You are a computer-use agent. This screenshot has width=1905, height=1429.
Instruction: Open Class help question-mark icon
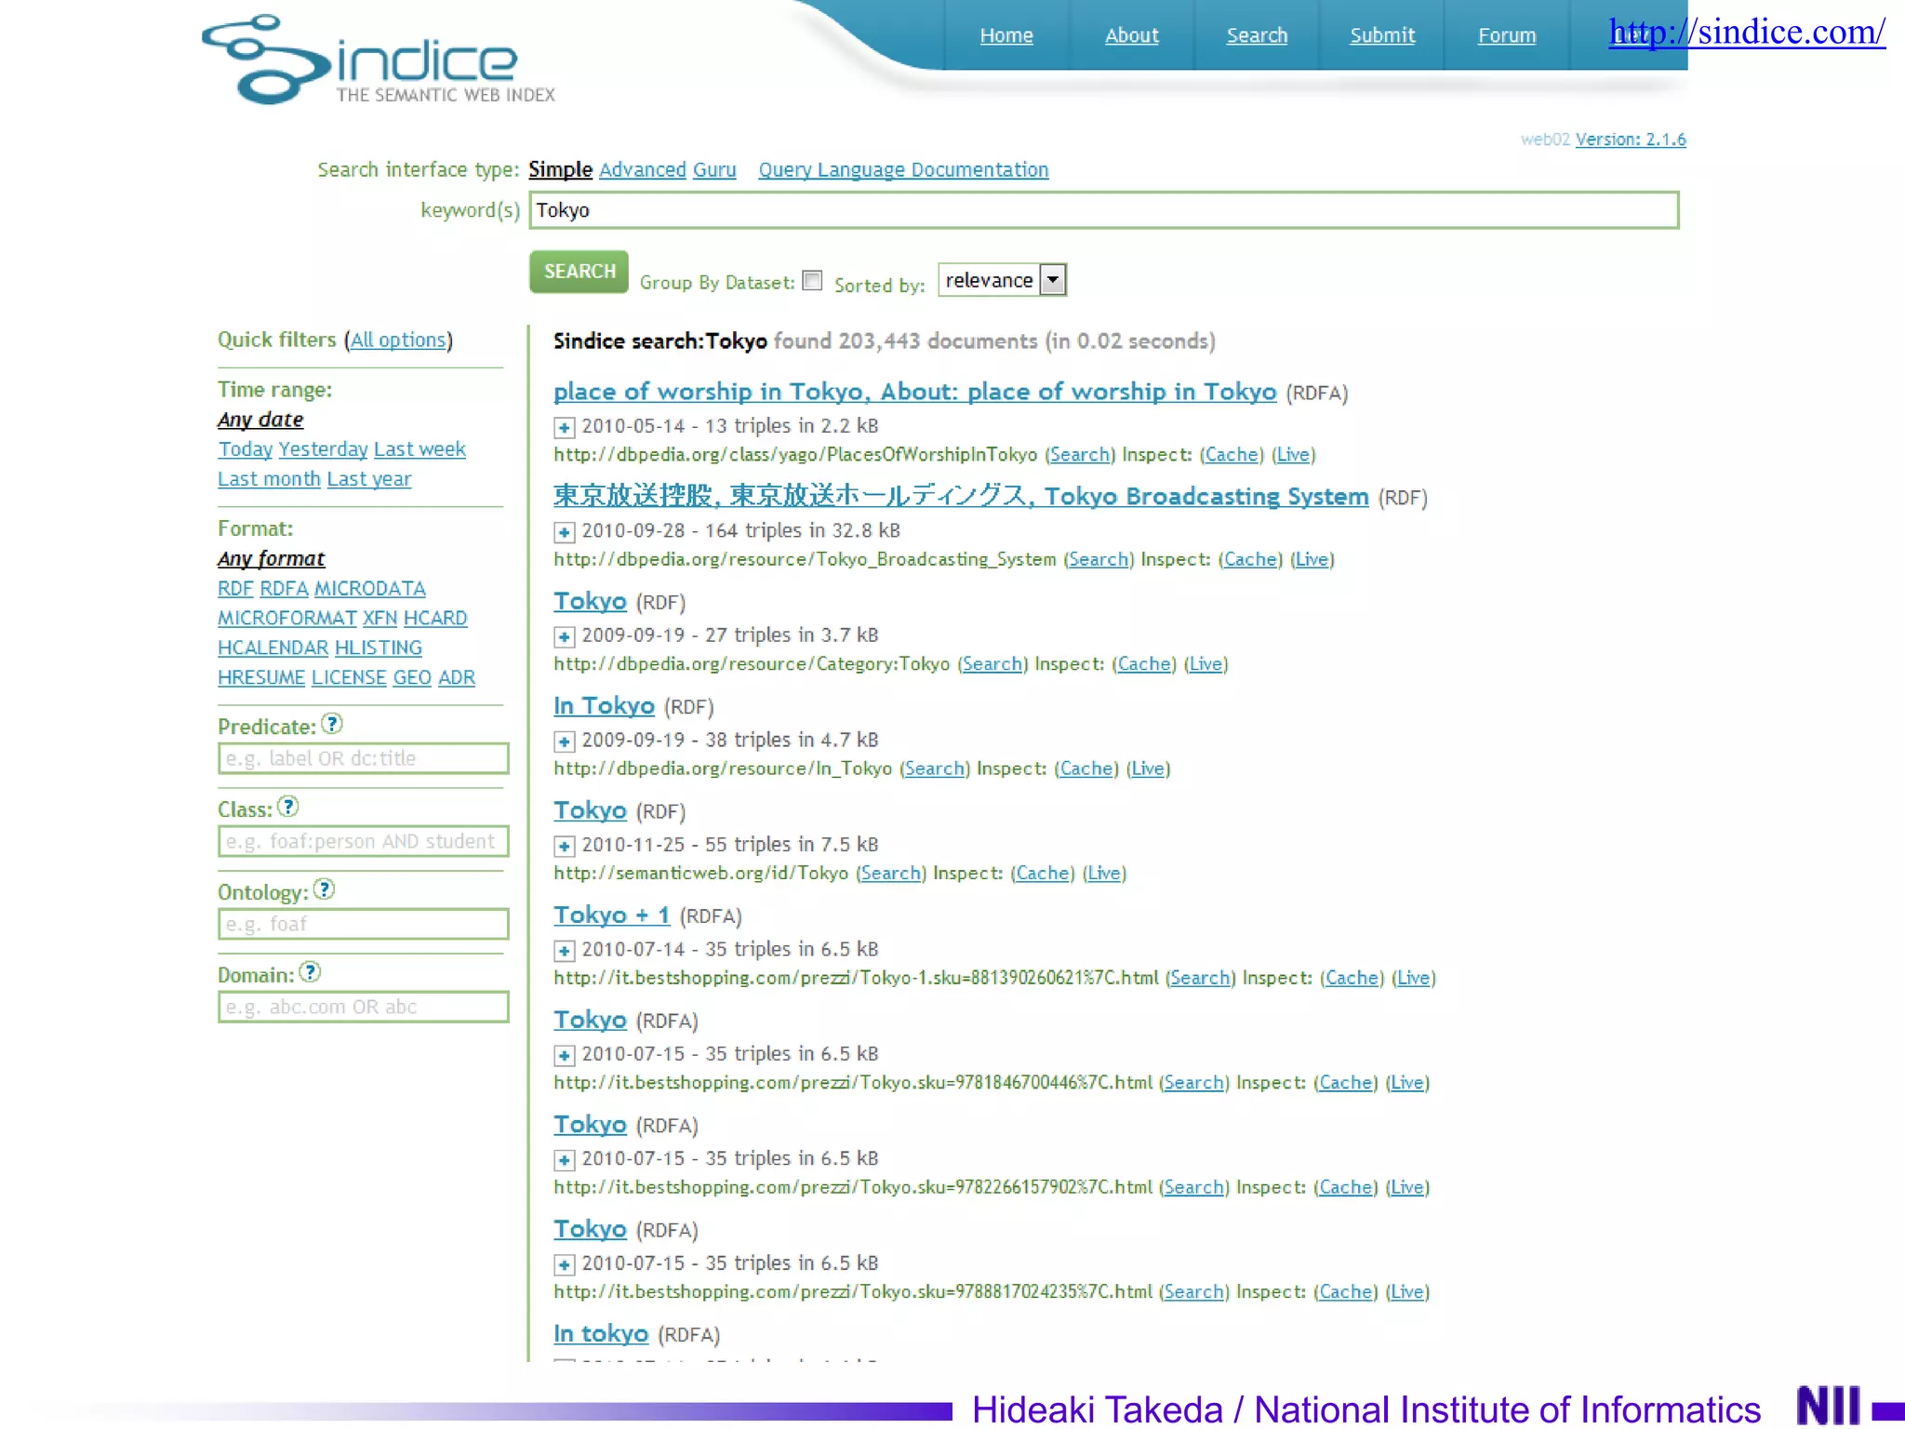click(288, 807)
